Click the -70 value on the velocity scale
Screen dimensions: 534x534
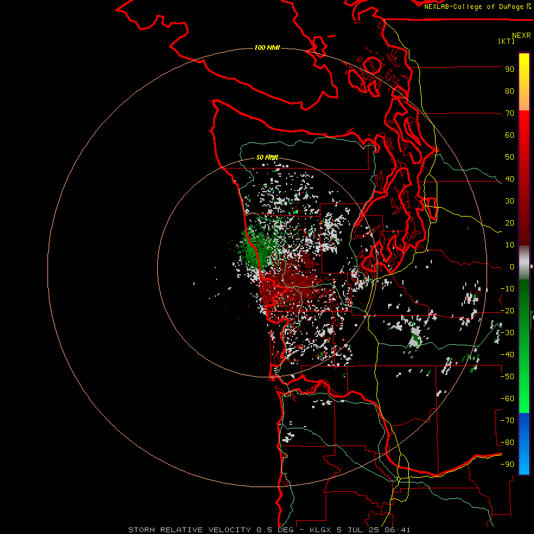pos(507,421)
